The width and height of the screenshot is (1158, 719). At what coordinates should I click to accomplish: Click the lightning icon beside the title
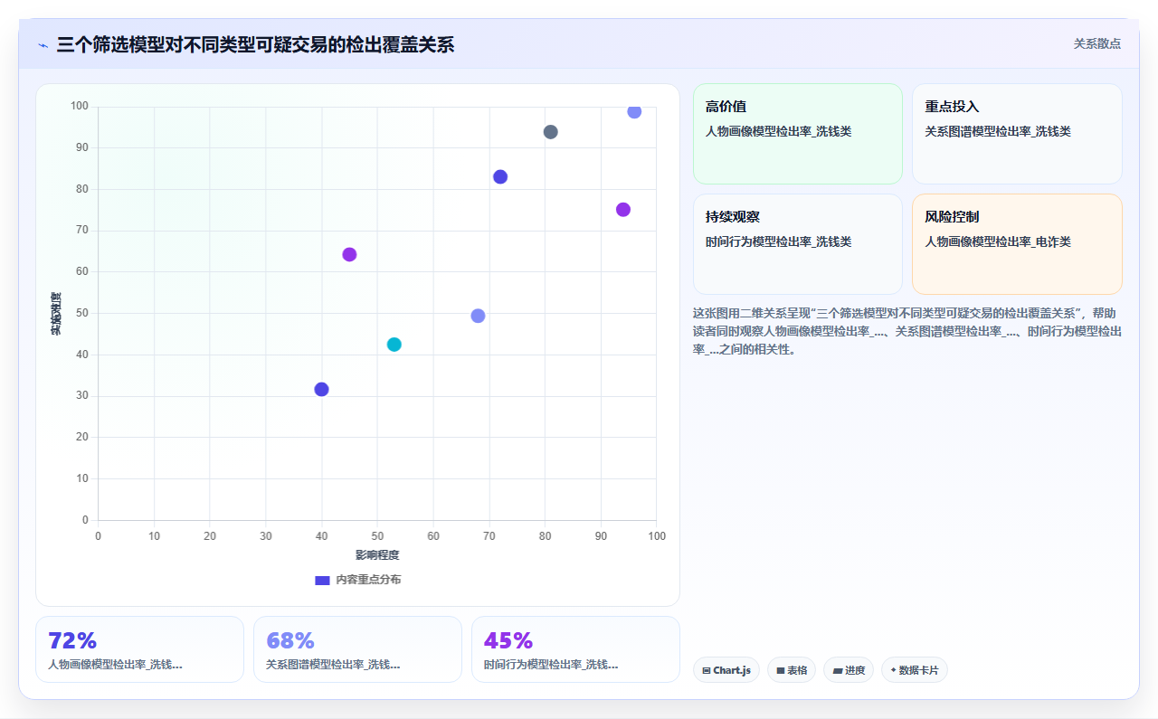coord(43,45)
